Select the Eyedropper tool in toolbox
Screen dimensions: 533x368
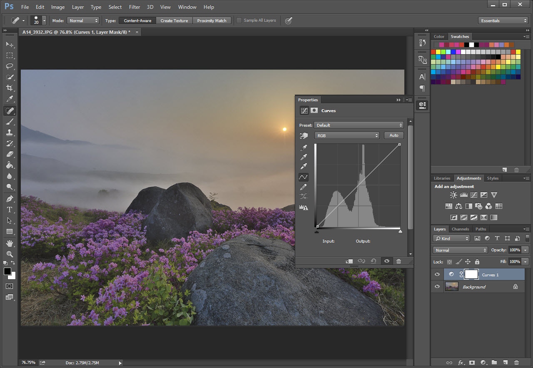tap(10, 99)
